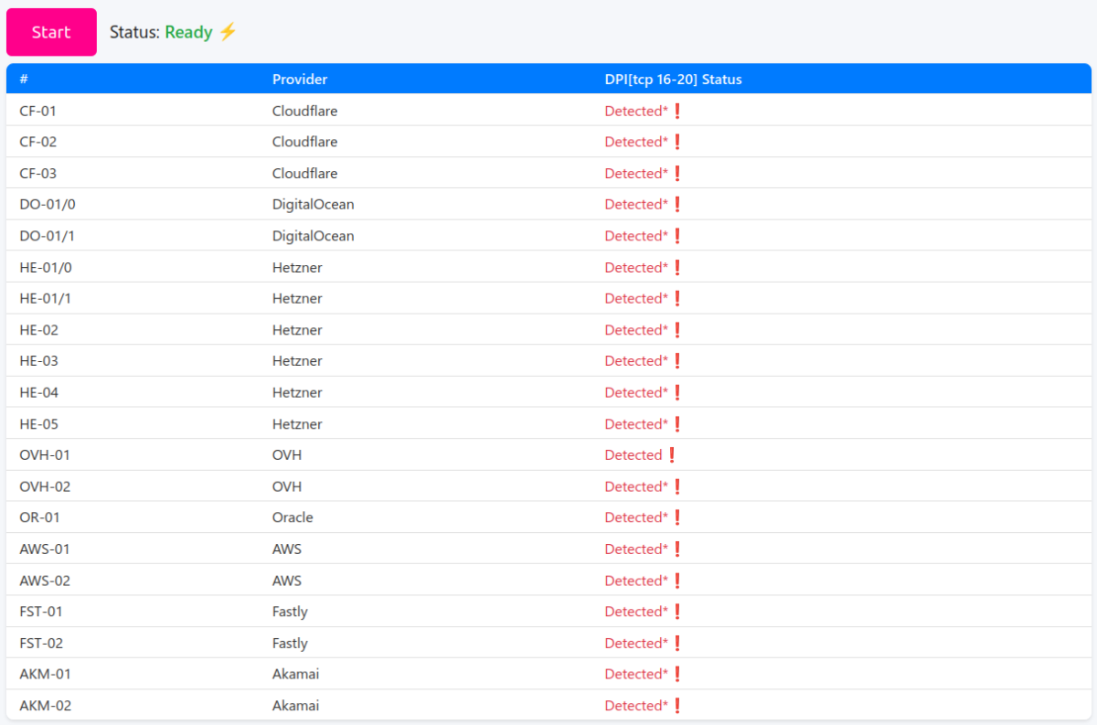This screenshot has width=1097, height=725.
Task: Click the Oracle provider cell
Action: (293, 517)
